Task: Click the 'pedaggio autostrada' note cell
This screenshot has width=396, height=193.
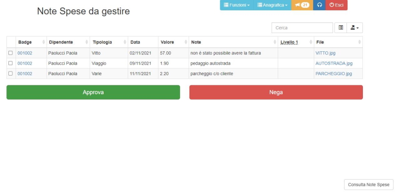Action: pos(233,64)
